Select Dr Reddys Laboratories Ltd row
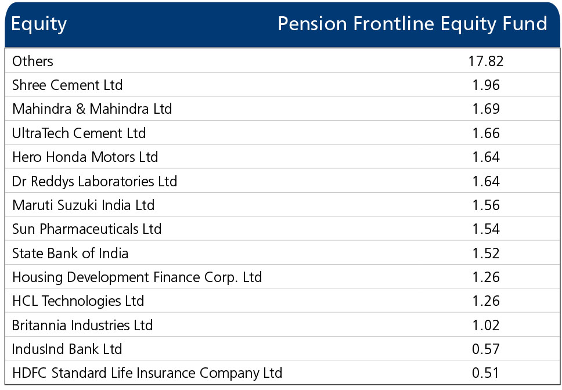Image resolution: width=562 pixels, height=390 pixels. click(282, 181)
